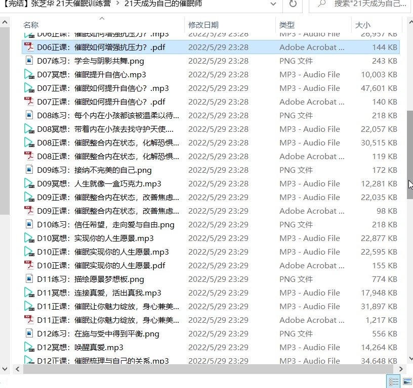Click size cell 1,217 KB
Viewport: 413px width, 388px height.
[381, 320]
